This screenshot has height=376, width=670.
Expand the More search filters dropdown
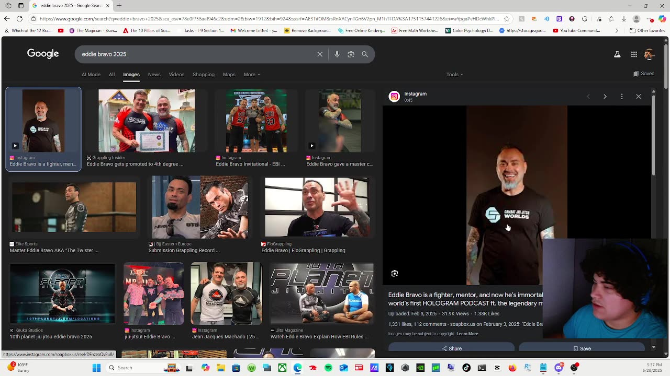252,75
